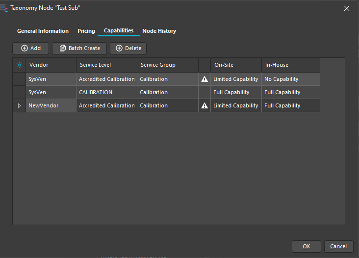359x258 pixels.
Task: Open the Node History tab
Action: point(159,31)
